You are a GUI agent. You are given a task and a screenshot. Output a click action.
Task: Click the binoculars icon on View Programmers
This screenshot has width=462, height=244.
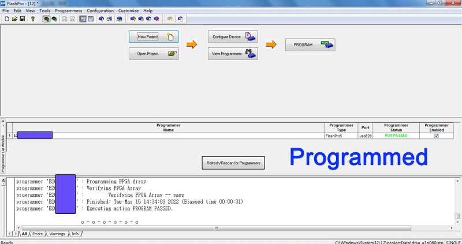tap(250, 54)
